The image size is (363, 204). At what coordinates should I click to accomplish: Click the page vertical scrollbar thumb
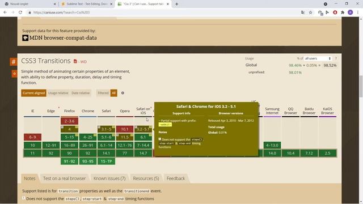point(361,86)
